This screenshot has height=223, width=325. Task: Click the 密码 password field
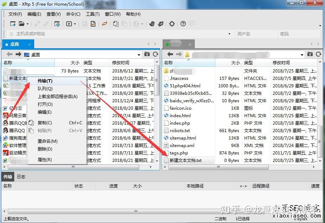coord(299,34)
